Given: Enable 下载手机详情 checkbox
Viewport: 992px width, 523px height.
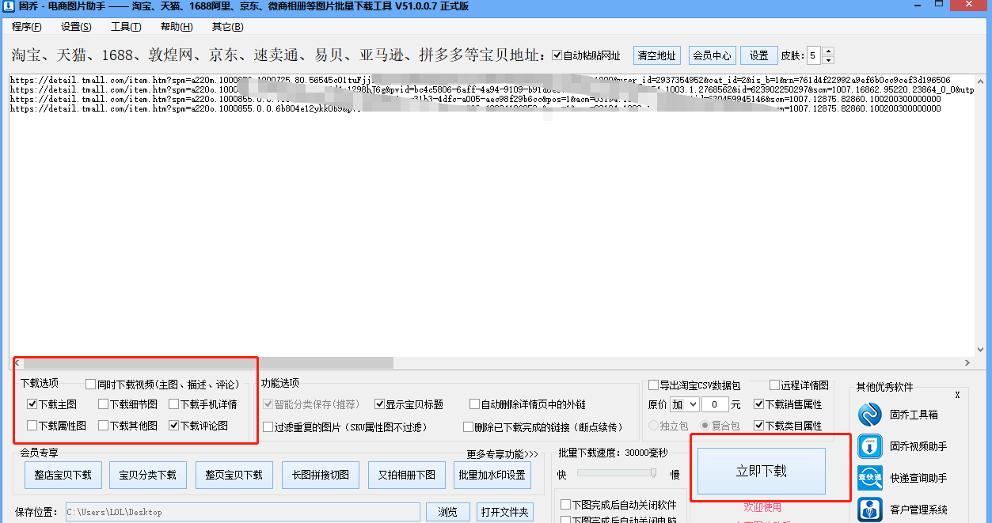Looking at the screenshot, I should point(173,404).
